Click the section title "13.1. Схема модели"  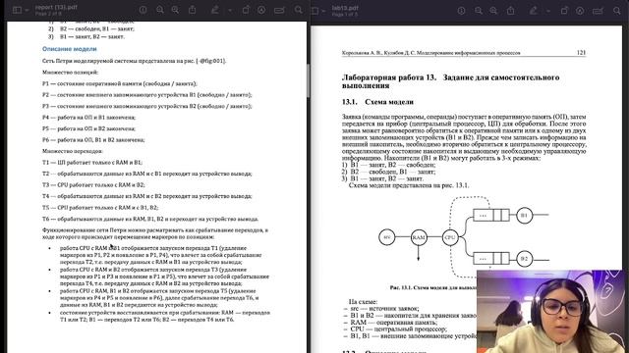[x=377, y=102]
